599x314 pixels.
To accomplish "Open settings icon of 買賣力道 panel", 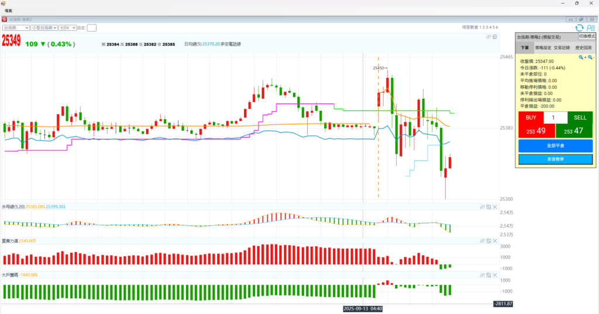I will (x=483, y=240).
